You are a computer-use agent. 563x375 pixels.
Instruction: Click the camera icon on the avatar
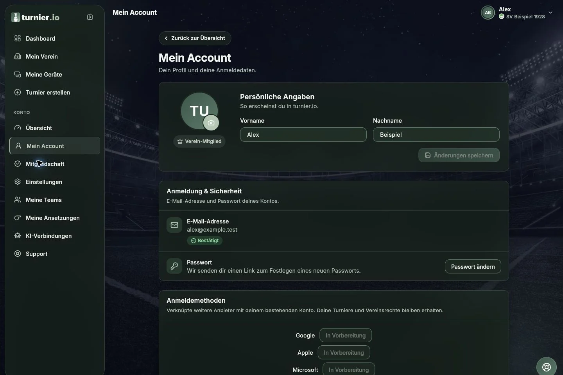[x=211, y=123]
